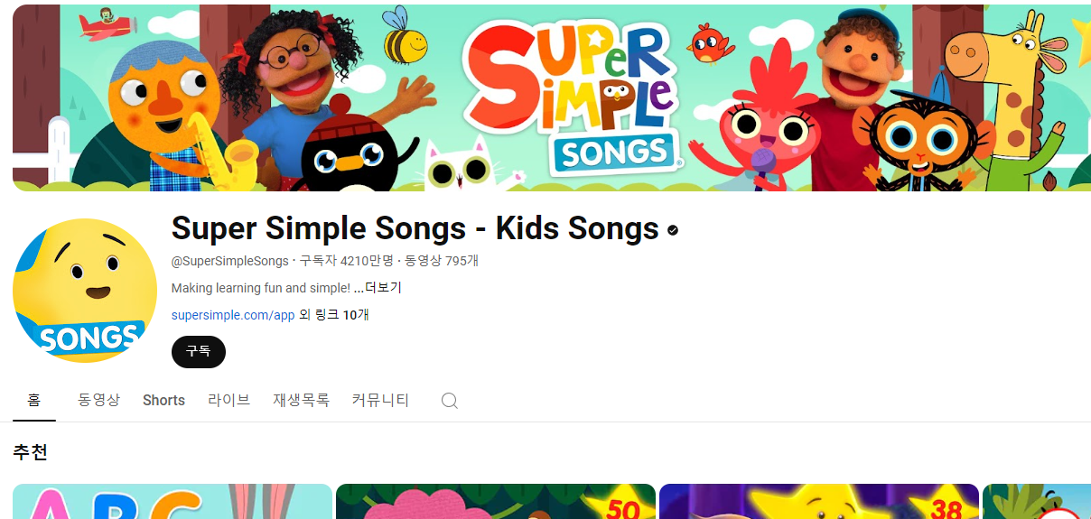Subscribe using the 구독 button
This screenshot has width=1091, height=519.
point(199,352)
